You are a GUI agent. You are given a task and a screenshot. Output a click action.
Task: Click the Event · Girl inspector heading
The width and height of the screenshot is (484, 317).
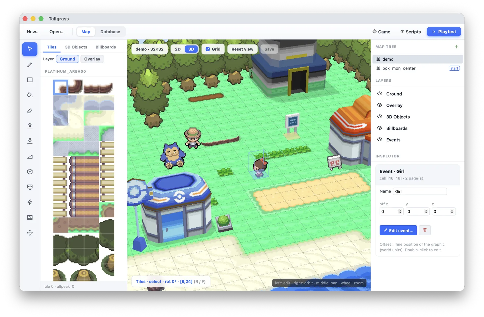point(392,171)
